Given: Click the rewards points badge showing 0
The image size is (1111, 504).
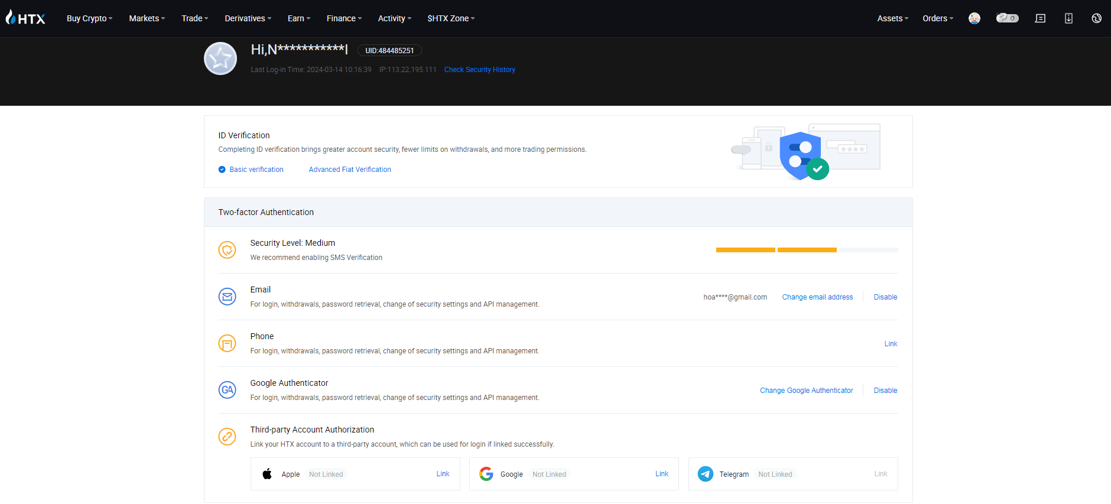Looking at the screenshot, I should [1008, 18].
